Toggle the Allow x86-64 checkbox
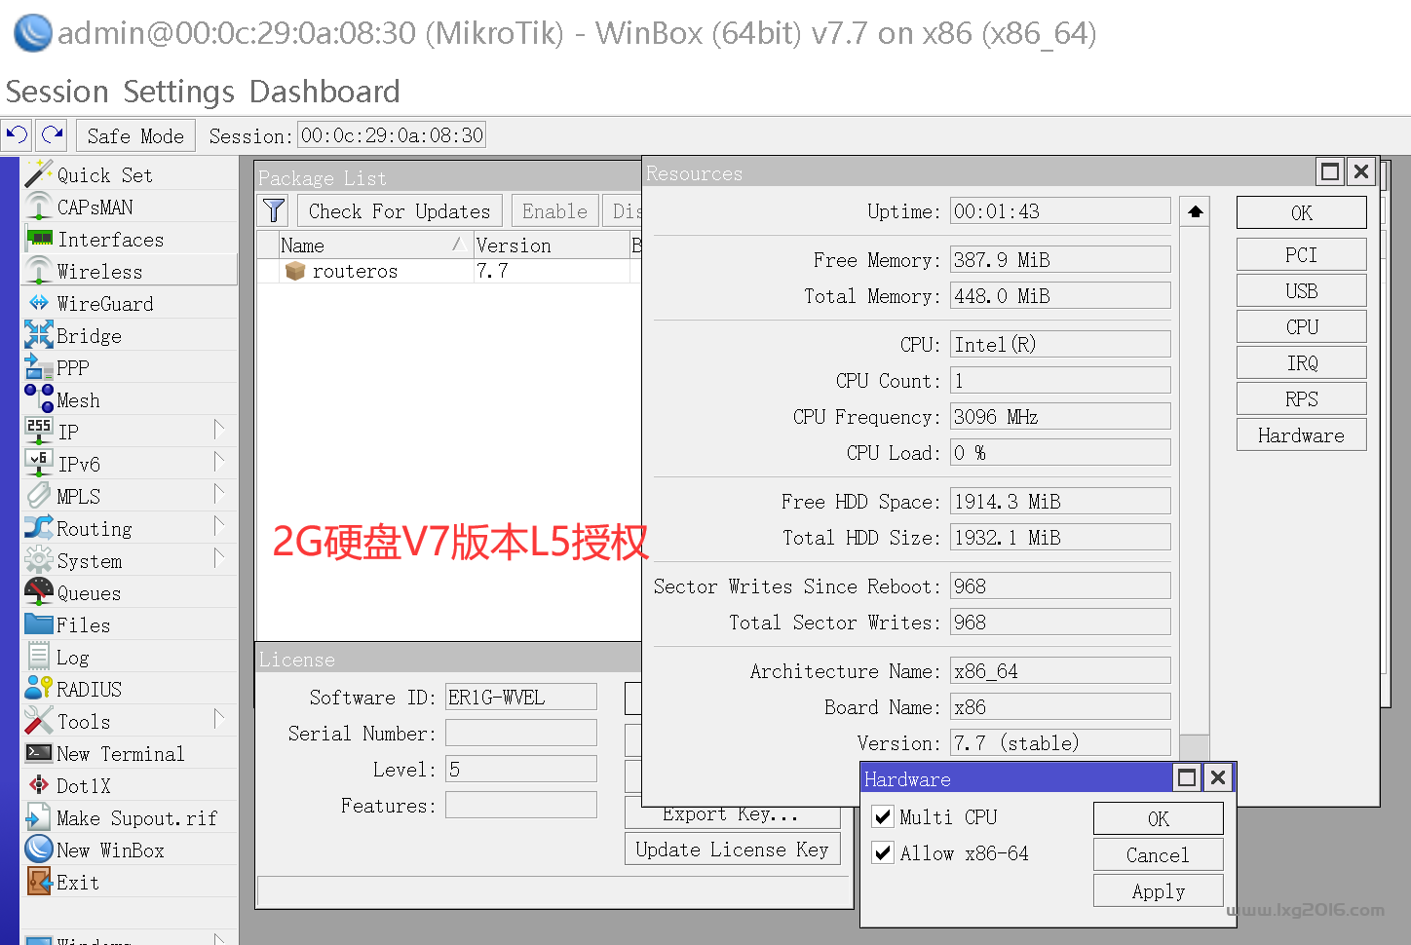The width and height of the screenshot is (1411, 945). [x=883, y=853]
